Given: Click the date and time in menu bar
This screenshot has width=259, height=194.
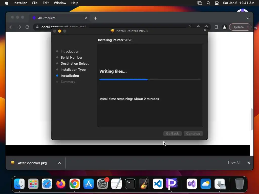Looking at the screenshot, I should tap(239, 3).
